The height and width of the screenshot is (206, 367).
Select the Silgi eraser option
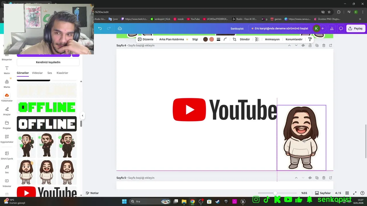195,39
